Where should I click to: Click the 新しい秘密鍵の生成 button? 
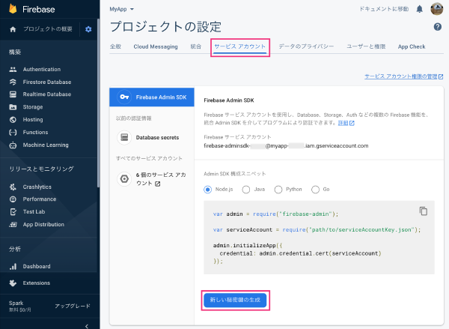[x=235, y=301]
